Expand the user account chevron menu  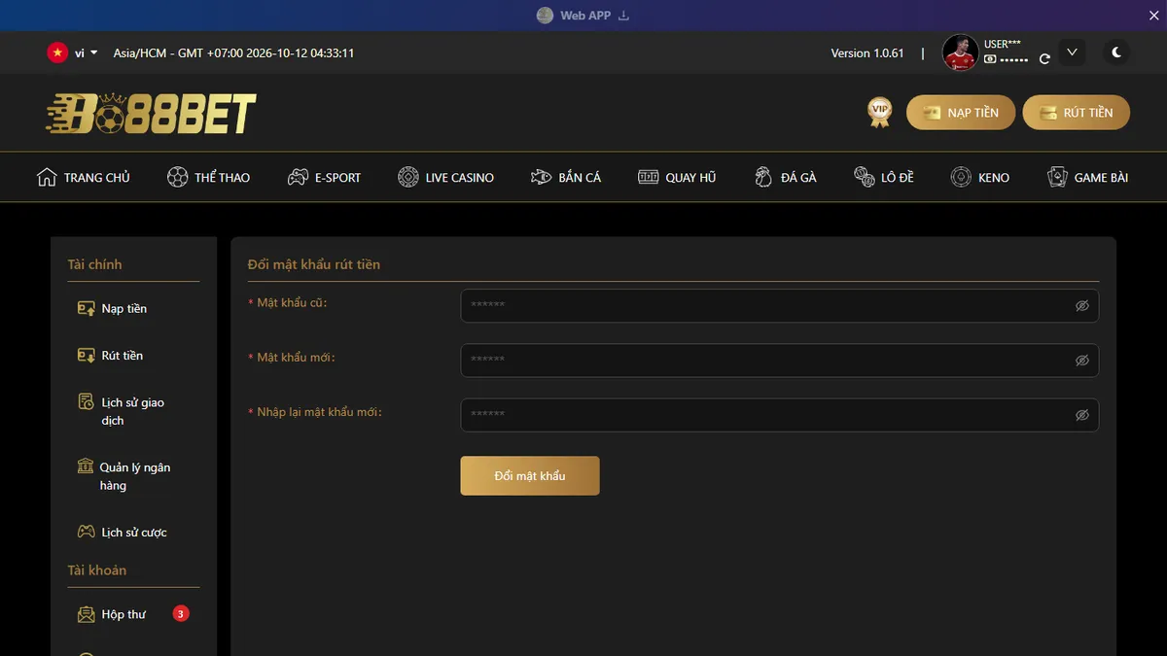click(x=1072, y=52)
